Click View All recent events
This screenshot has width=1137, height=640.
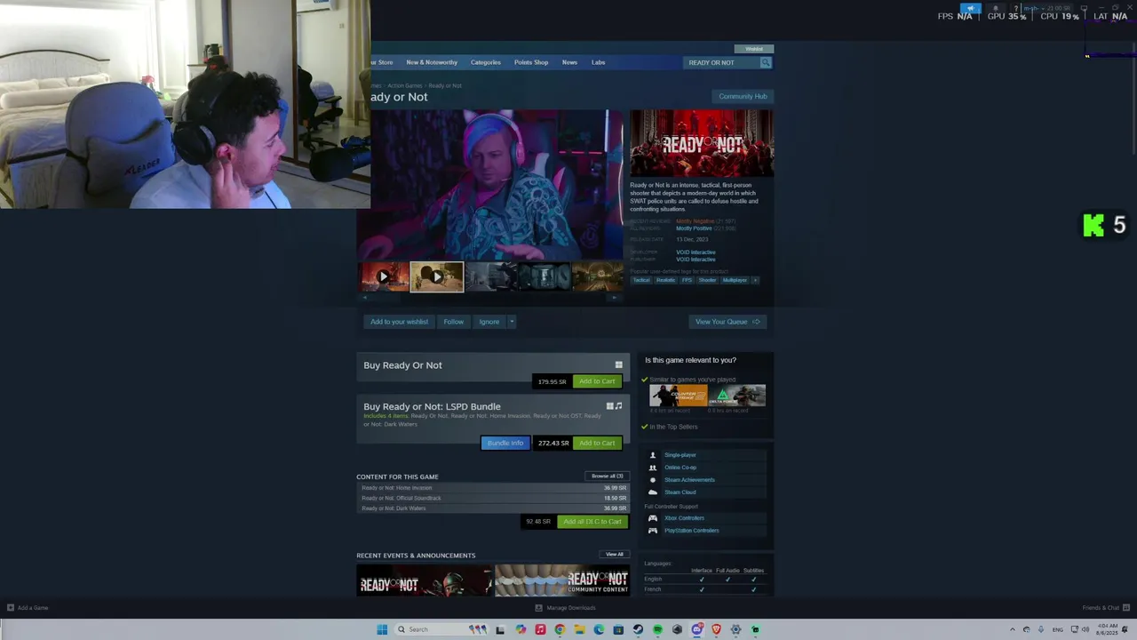click(x=615, y=555)
